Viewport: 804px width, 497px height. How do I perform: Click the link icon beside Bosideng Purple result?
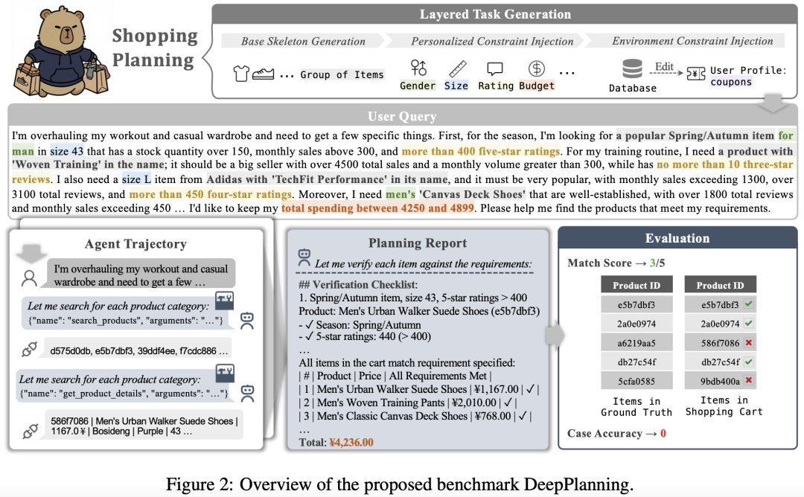tap(30, 432)
